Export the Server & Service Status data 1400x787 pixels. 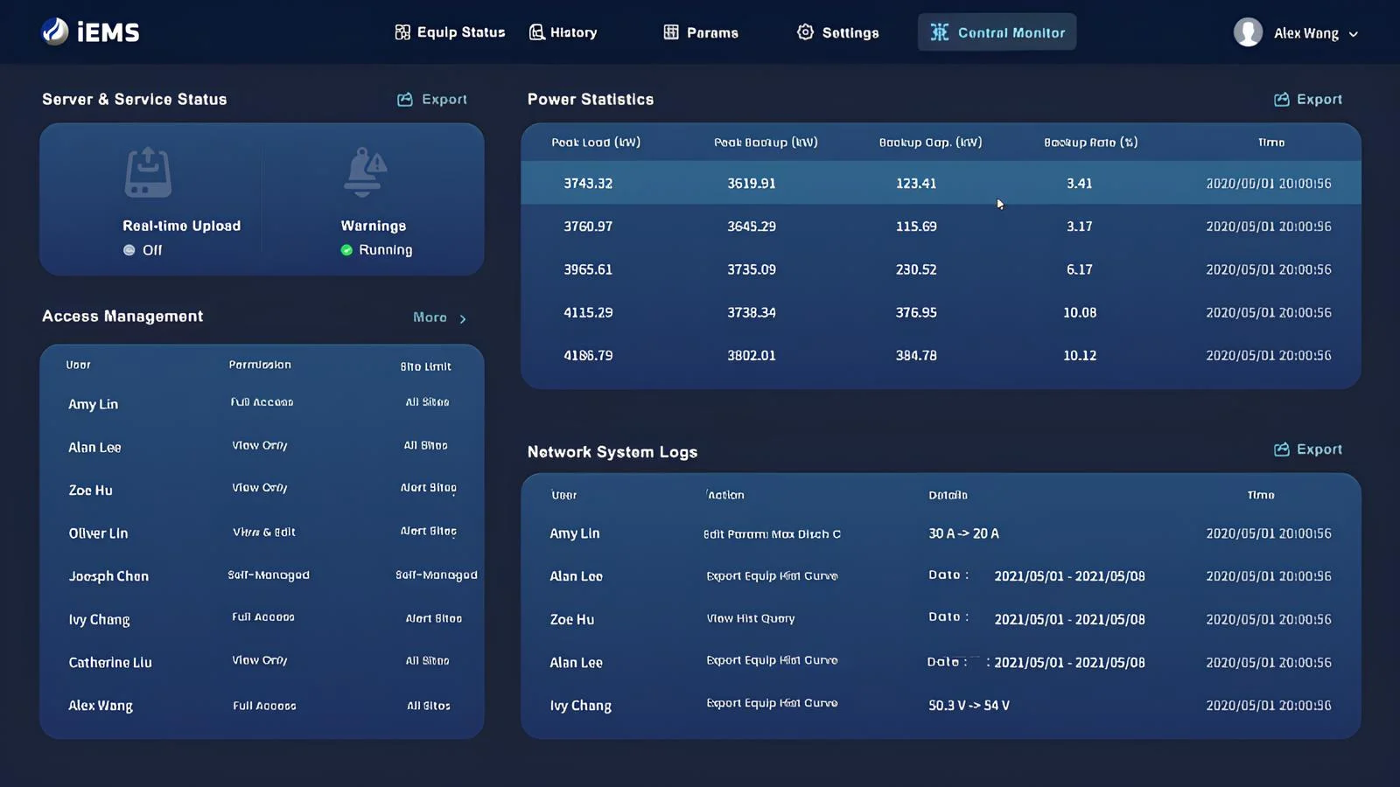432,100
